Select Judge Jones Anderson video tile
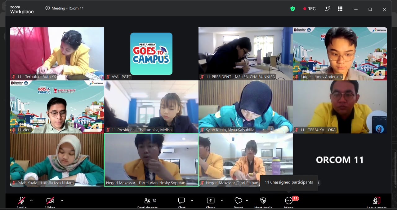This screenshot has height=210, width=397. click(x=340, y=54)
